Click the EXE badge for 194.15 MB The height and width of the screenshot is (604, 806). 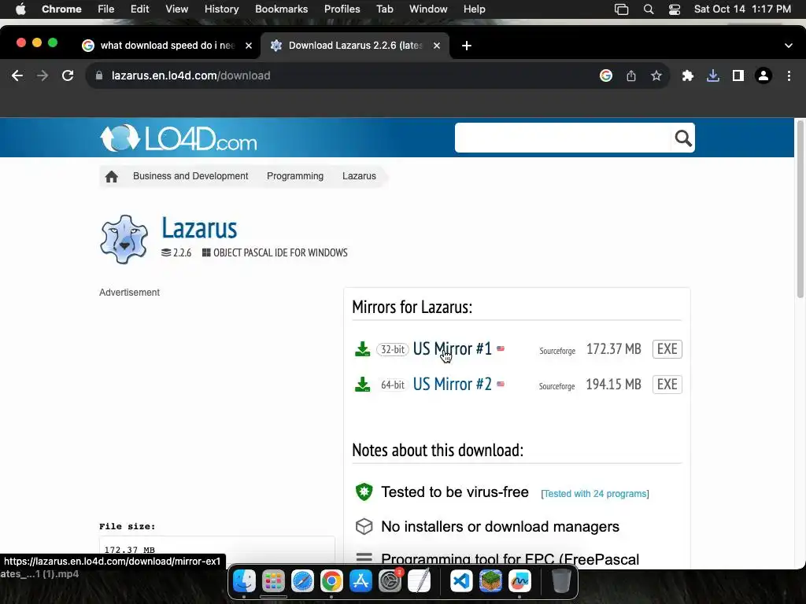(x=667, y=384)
